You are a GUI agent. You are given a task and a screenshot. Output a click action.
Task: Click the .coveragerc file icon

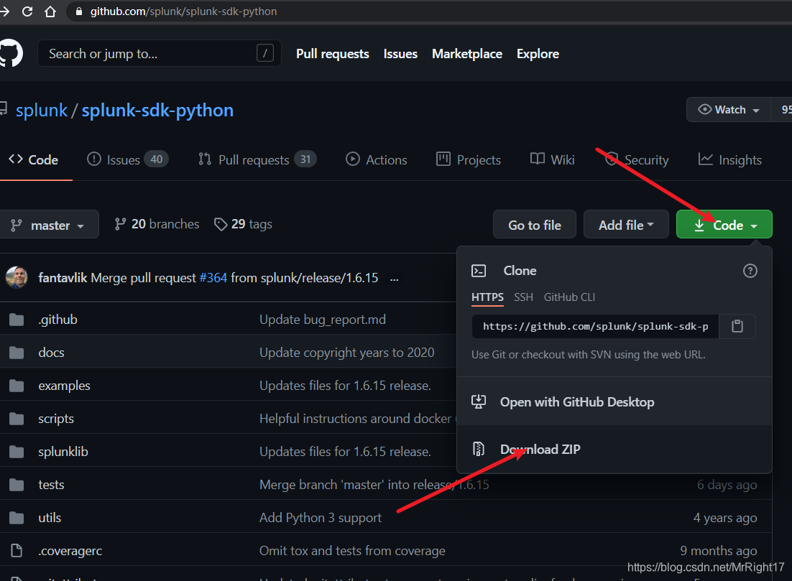coord(17,551)
